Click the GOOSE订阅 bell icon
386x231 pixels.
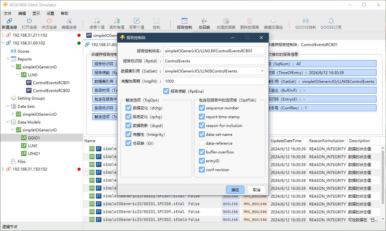tap(331, 21)
